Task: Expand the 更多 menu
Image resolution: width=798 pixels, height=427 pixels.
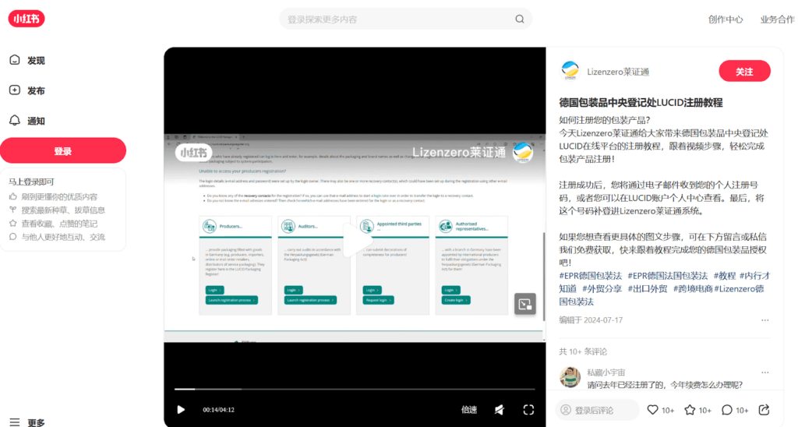Action: (x=35, y=422)
